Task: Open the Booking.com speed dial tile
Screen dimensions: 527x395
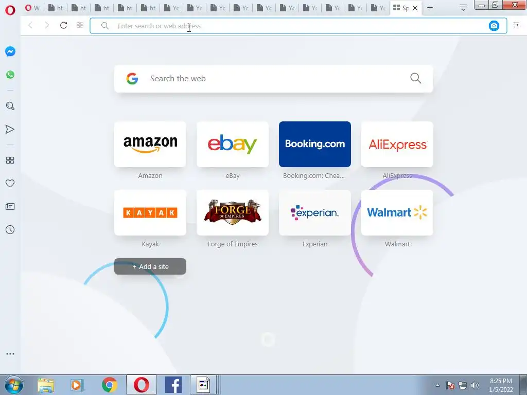Action: point(315,144)
